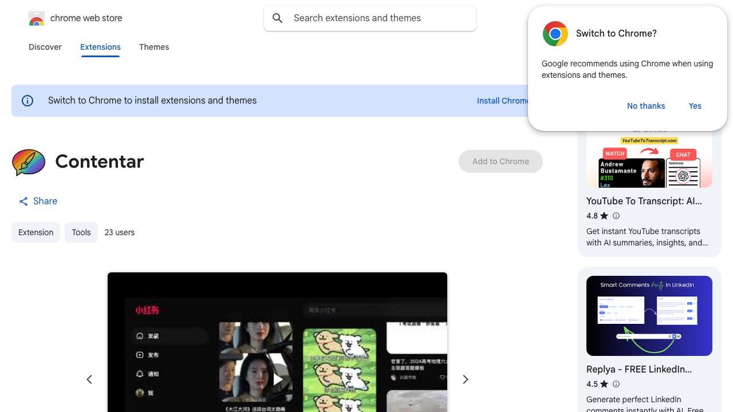Open the YouTube To Transcript thumbnail
The image size is (733, 412).
[649, 159]
